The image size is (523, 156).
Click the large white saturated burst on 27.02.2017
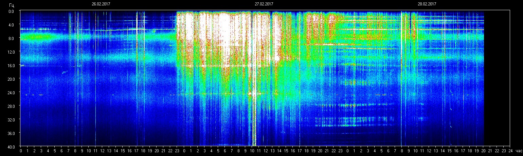pos(224,31)
